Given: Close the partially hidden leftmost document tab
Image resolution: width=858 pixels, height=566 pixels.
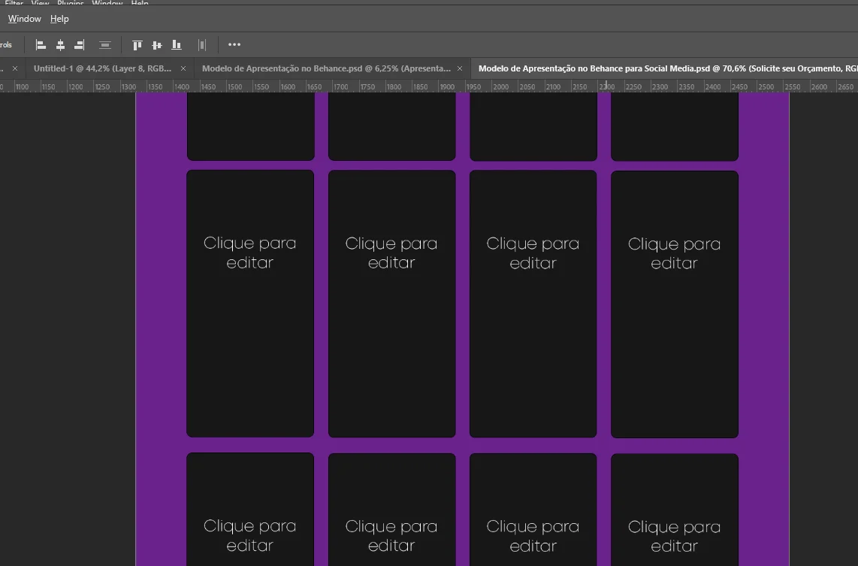Looking at the screenshot, I should pos(15,68).
